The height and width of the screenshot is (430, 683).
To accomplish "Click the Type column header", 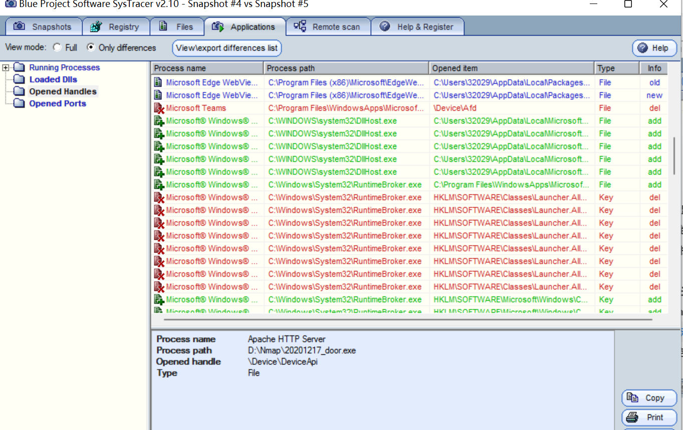I will [617, 68].
